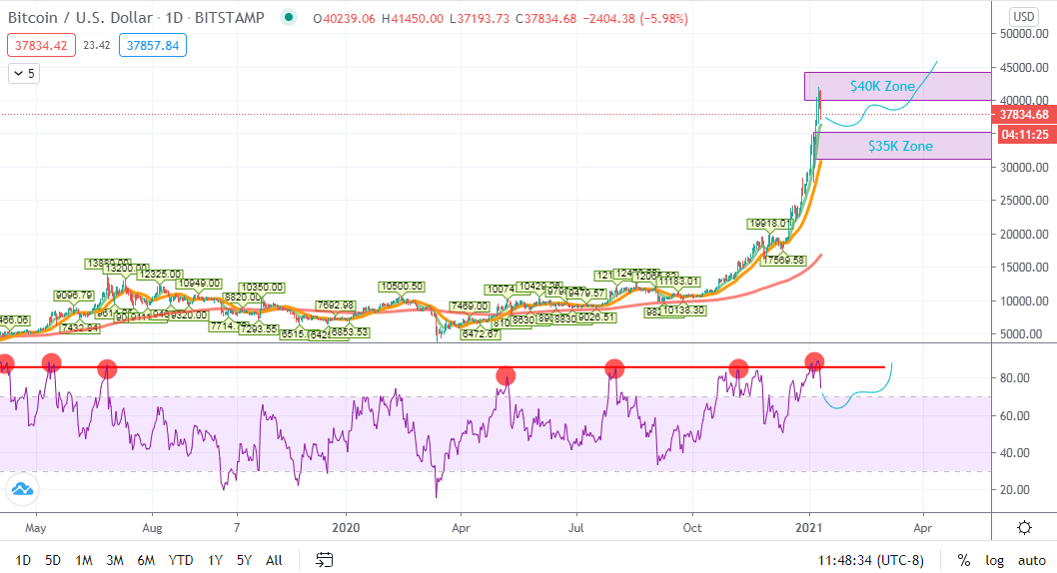The image size is (1057, 573).
Task: Select the $35K Zone rectangle
Action: click(902, 146)
